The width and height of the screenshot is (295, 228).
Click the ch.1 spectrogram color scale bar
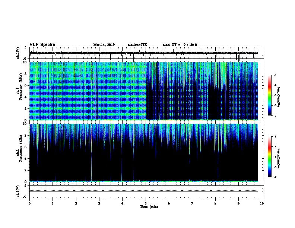click(x=270, y=95)
